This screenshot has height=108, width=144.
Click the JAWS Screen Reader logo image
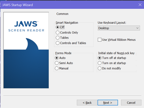(x=26, y=50)
